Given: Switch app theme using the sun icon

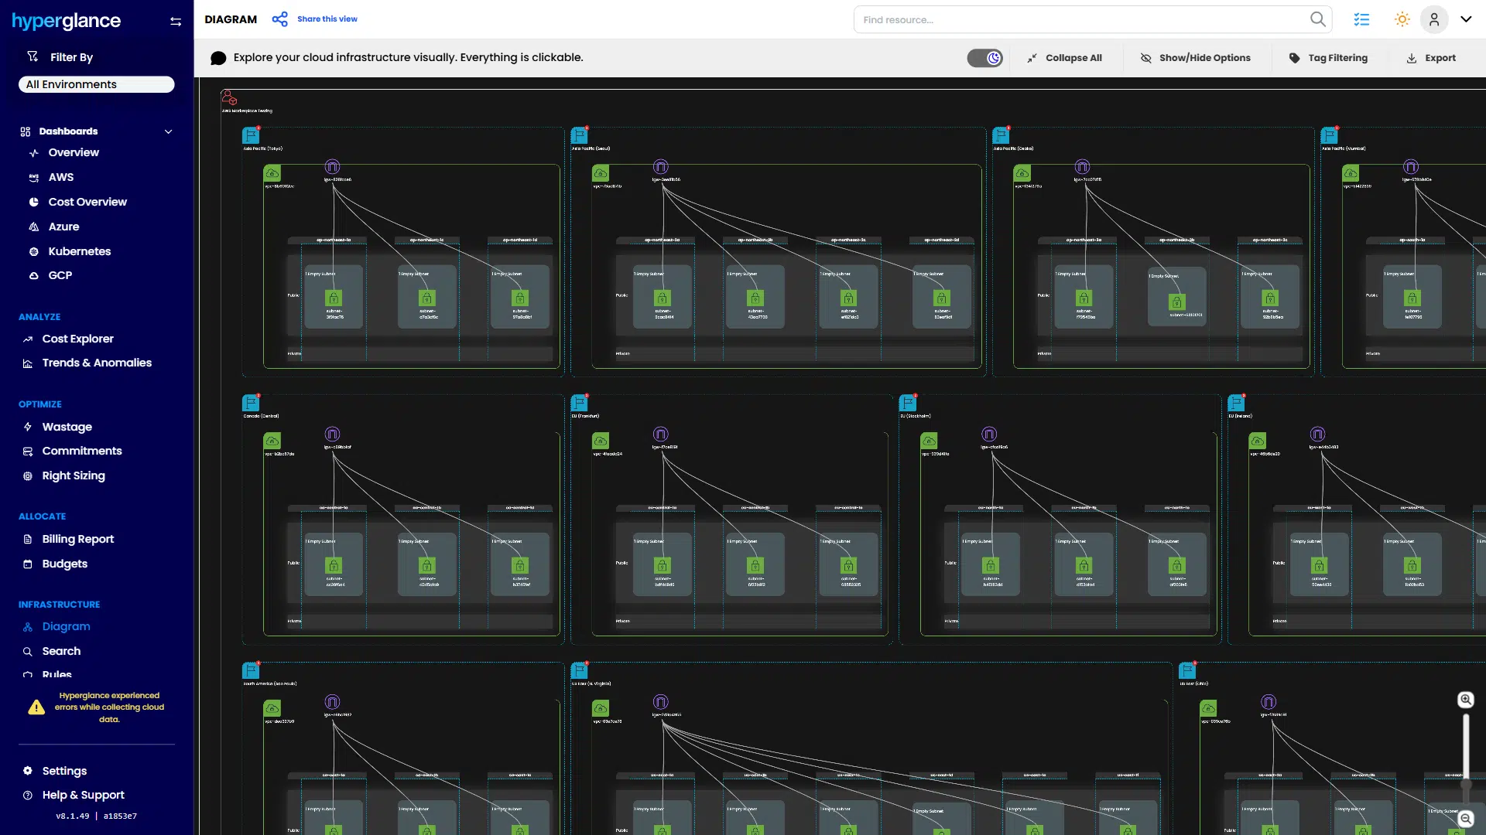Looking at the screenshot, I should pyautogui.click(x=1402, y=19).
